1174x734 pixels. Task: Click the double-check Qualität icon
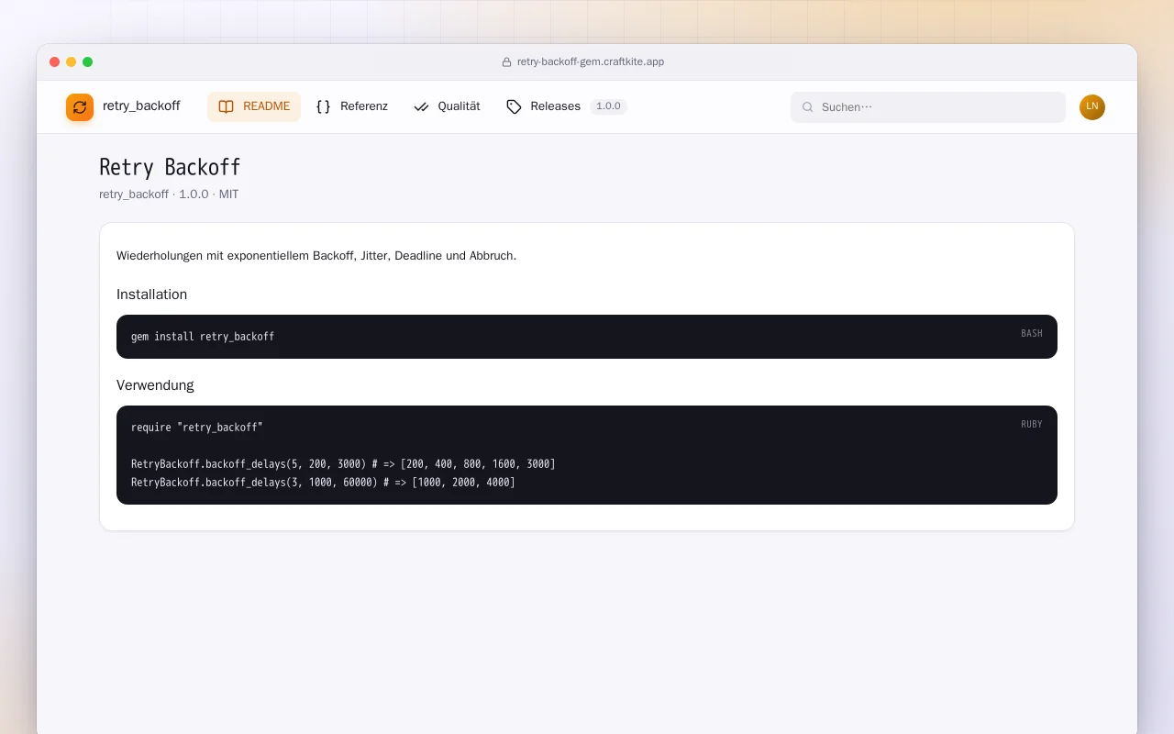[x=421, y=106]
